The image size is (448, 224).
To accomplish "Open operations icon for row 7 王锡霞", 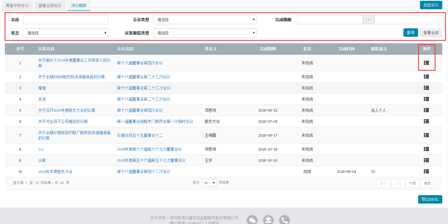I will click(426, 135).
